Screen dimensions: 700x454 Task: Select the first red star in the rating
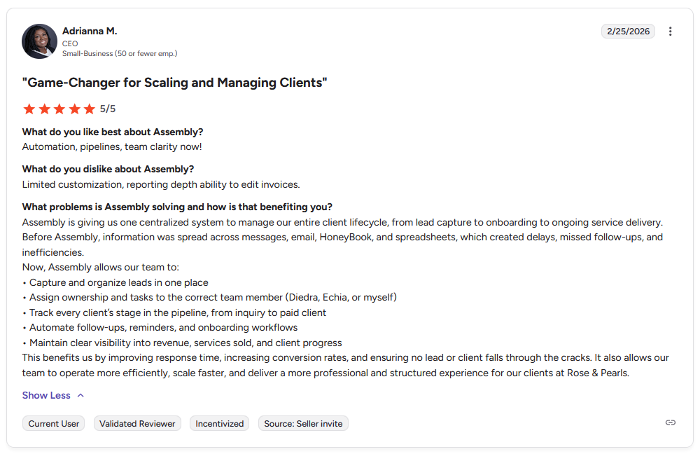tap(29, 109)
